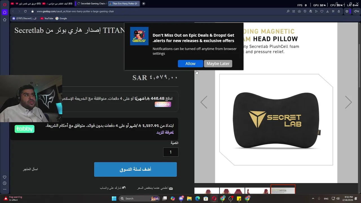
Task: Open bookmarks star in Opera sidebar
Action: tap(5, 20)
